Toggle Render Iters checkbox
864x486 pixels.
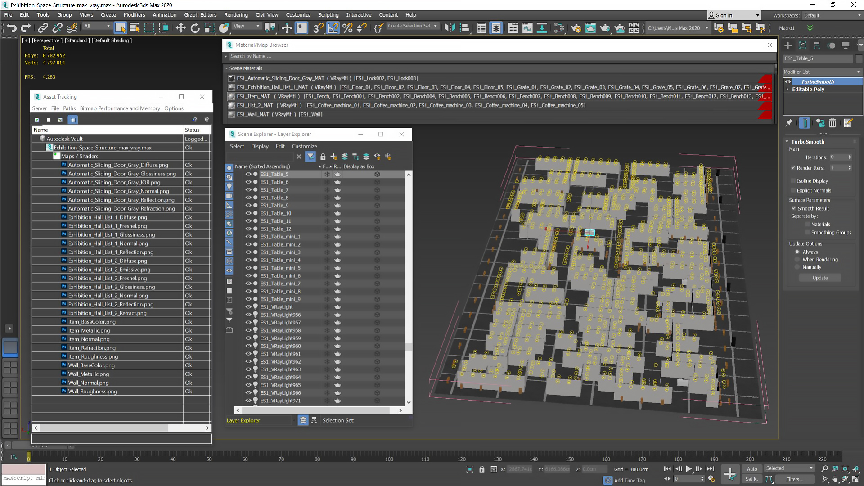793,168
